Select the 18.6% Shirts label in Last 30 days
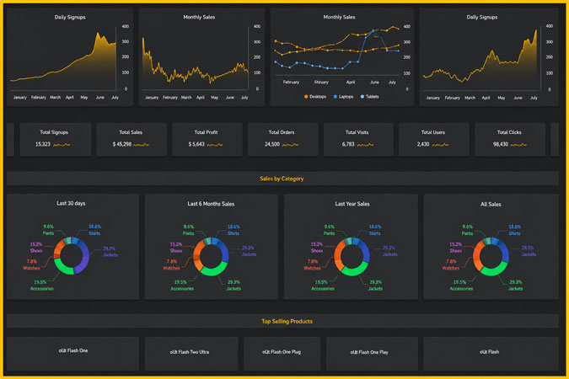 (94, 230)
